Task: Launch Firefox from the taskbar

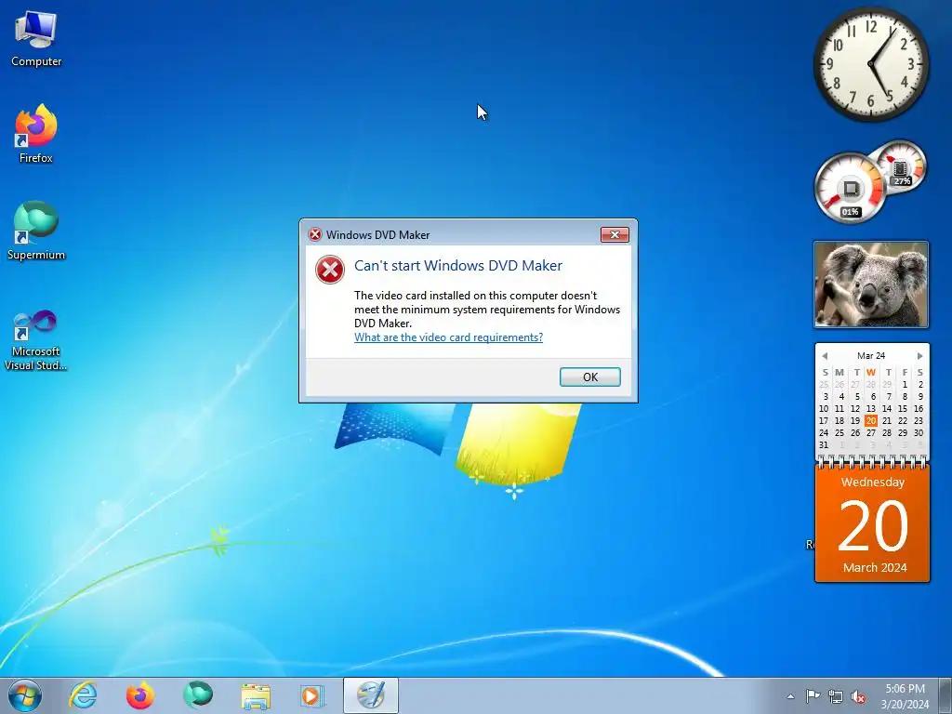Action: (x=139, y=695)
